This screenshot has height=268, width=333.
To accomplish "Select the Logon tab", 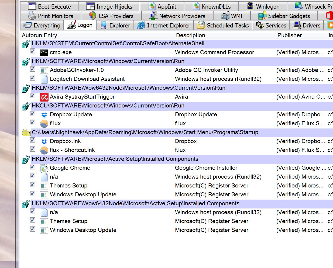I will coord(80,25).
